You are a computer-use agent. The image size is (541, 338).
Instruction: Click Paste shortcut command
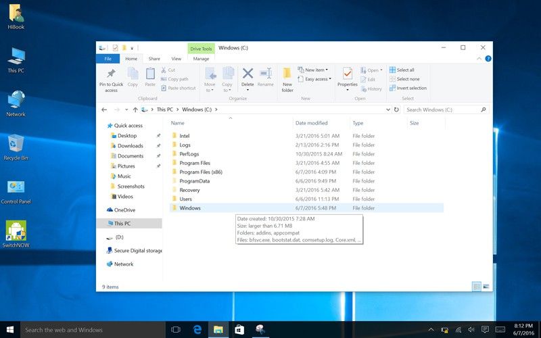click(179, 88)
